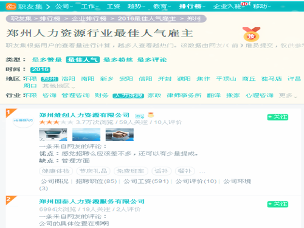Filter by industry 财务
Image resolution: width=304 pixels, height=228 pixels.
pos(102,95)
